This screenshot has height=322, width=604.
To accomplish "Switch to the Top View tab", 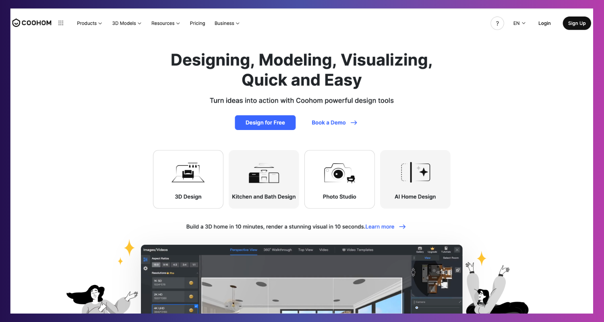I will coord(305,250).
